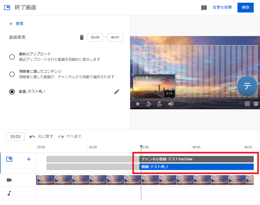The height and width of the screenshot is (205, 260).
Task: Click the 変更を破棄 discard changes link
Action: [x=222, y=8]
